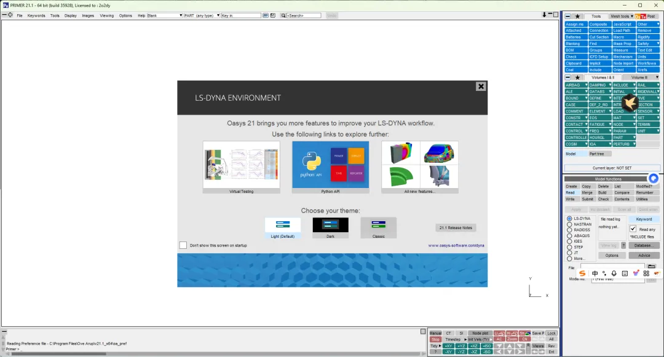
Task: Click the star icon beside Volumes I & II
Action: click(x=577, y=77)
